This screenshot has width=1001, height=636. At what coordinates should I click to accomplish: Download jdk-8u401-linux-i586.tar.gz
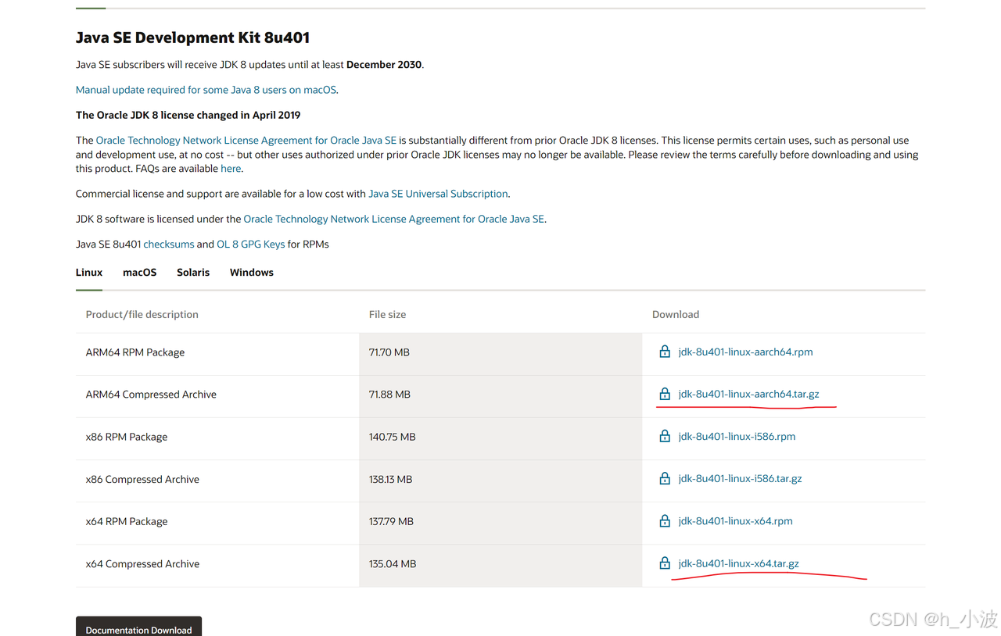[x=740, y=478]
